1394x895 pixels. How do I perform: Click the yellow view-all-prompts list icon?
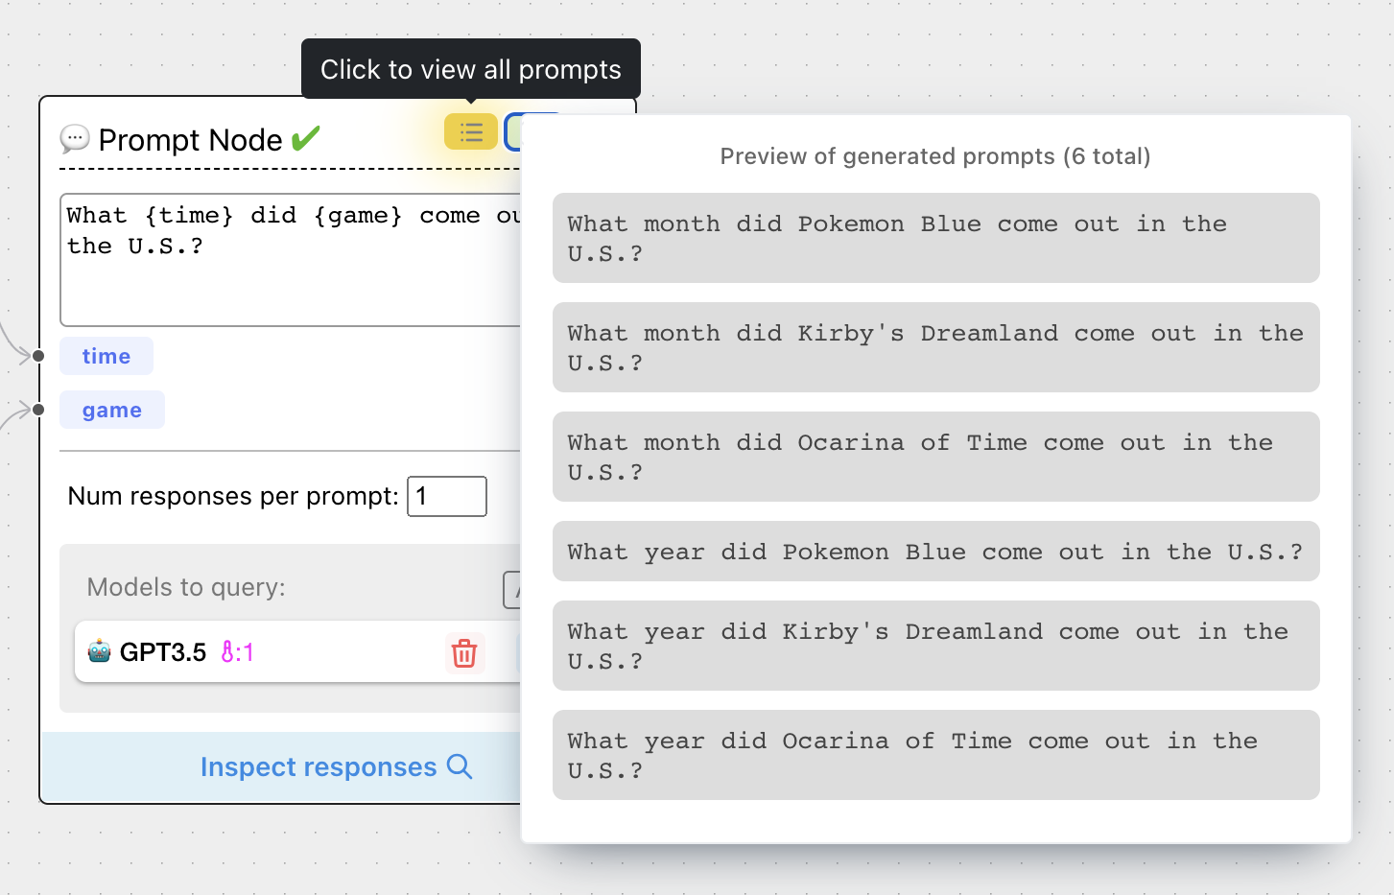coord(470,131)
